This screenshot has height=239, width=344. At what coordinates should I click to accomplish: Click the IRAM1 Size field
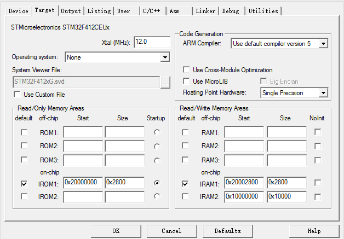pyautogui.click(x=286, y=183)
